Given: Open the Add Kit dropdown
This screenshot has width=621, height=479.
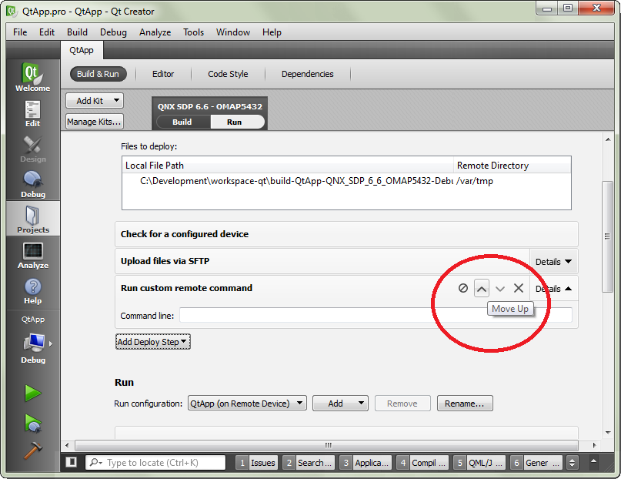Looking at the screenshot, I should pos(95,101).
